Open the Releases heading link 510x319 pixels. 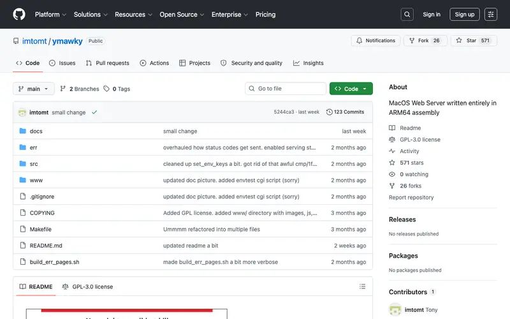coord(402,219)
